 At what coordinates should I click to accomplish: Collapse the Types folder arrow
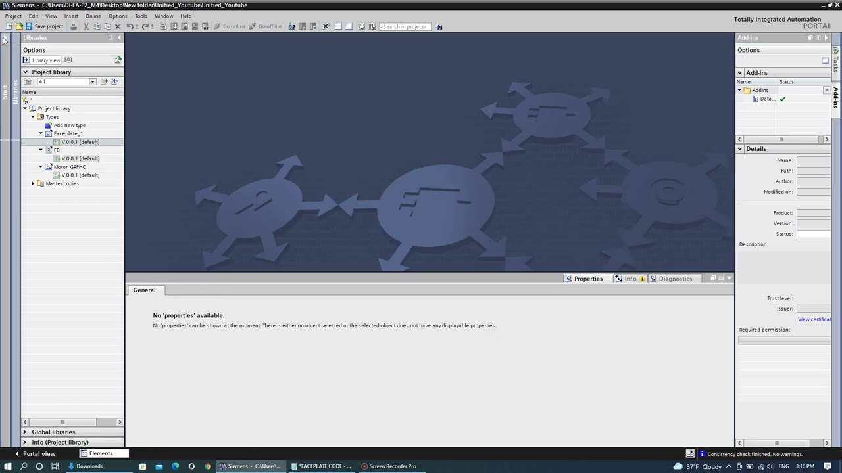pyautogui.click(x=33, y=117)
